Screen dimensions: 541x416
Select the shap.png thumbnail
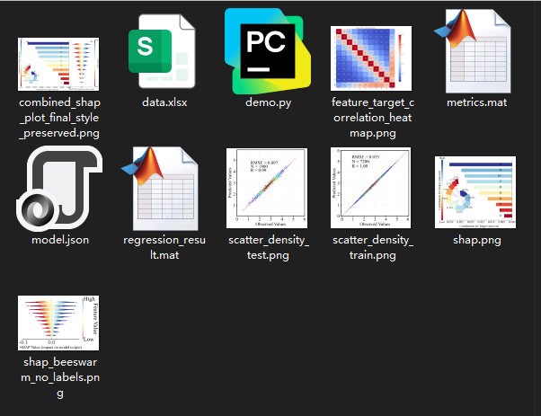point(475,192)
